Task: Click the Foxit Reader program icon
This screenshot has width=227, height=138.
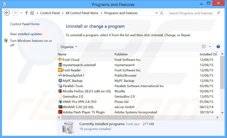Action: [x=60, y=70]
